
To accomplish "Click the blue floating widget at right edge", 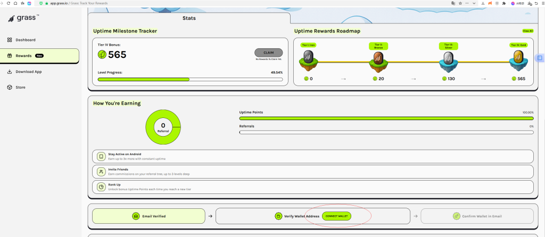I will tap(540, 58).
